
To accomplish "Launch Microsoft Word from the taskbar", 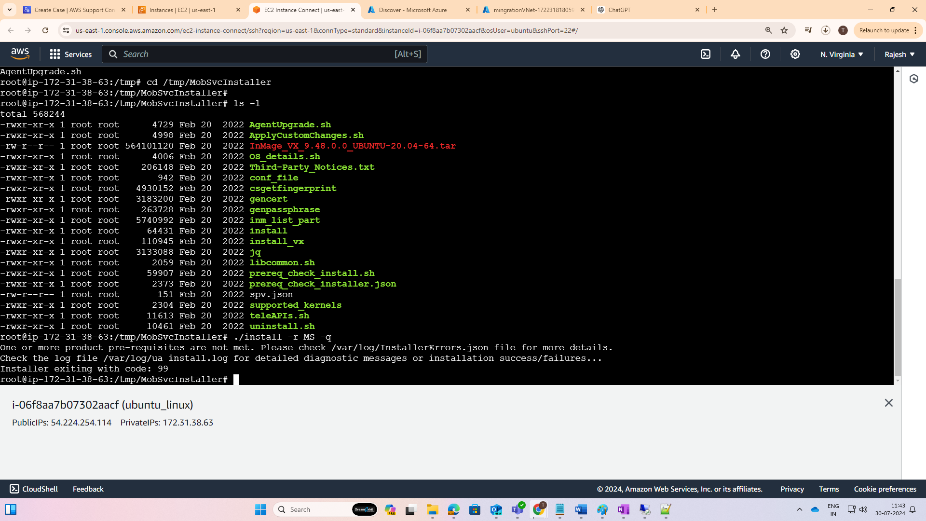I will coord(581,509).
